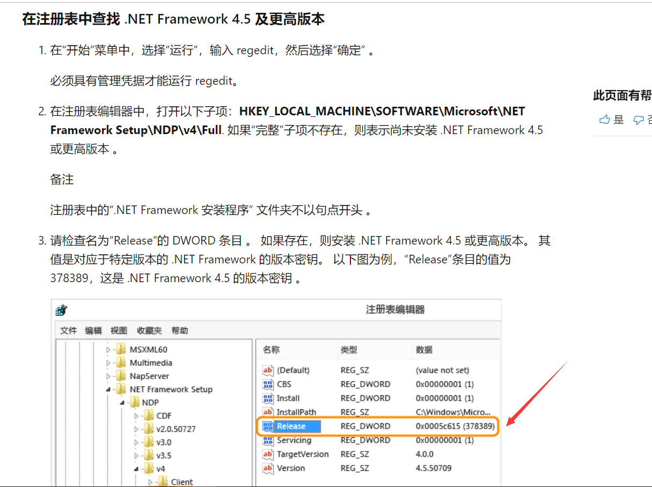The height and width of the screenshot is (487, 652).
Task: Open the 收藏夹 menu
Action: coord(149,330)
